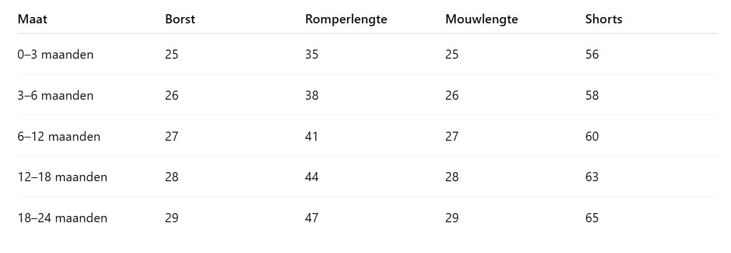Viewport: 731px width, 253px height.
Task: Click Shorts value 58 for 3–6 maanden
Action: 592,96
